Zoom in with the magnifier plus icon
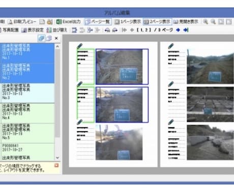Image resolution: width=234 pixels, height=194 pixels. pyautogui.click(x=206, y=21)
